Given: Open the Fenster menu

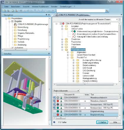Looking at the screenshot, I should pyautogui.click(x=54, y=7).
